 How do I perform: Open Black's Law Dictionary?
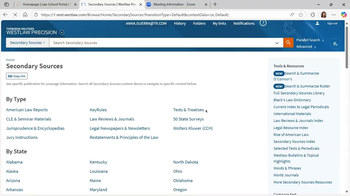(x=292, y=100)
